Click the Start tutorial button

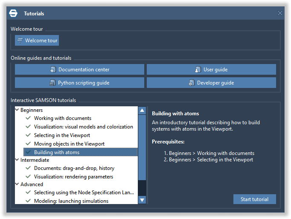point(254,199)
